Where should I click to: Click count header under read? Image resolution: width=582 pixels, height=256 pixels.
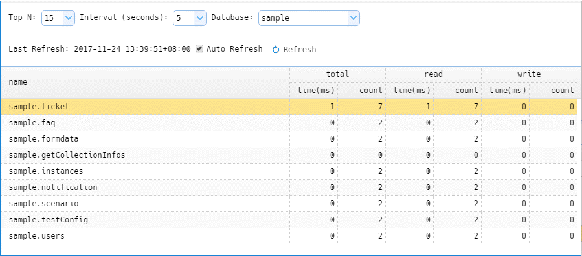coord(457,90)
